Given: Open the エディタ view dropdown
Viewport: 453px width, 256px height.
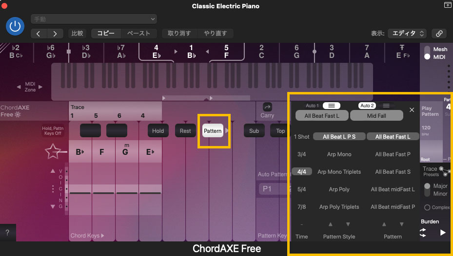Looking at the screenshot, I should [x=407, y=34].
